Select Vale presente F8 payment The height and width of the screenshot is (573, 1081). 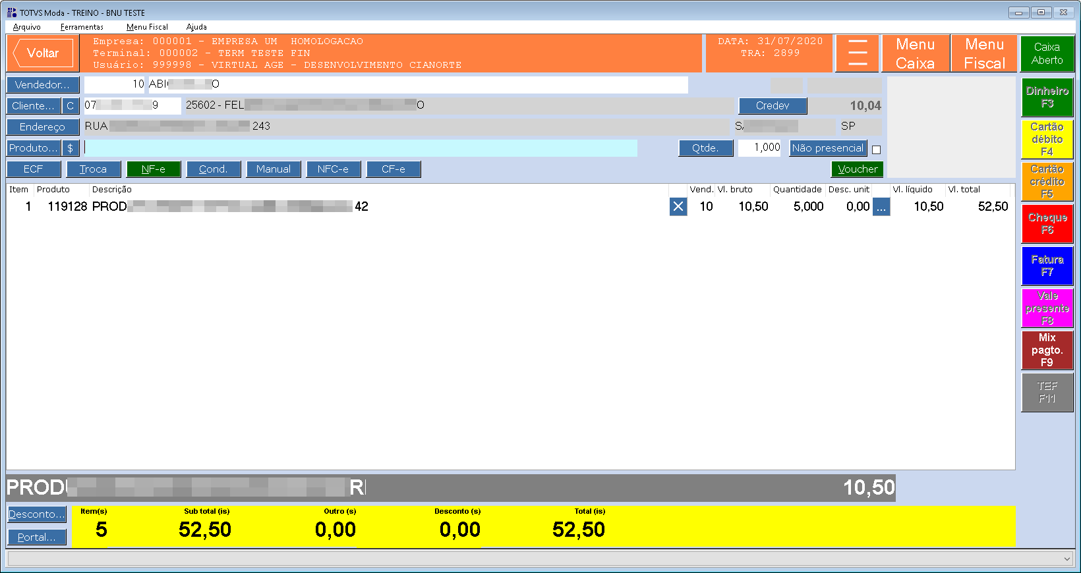click(1047, 308)
